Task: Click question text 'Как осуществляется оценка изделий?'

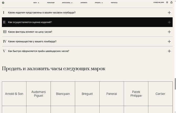Action: (x=30, y=22)
